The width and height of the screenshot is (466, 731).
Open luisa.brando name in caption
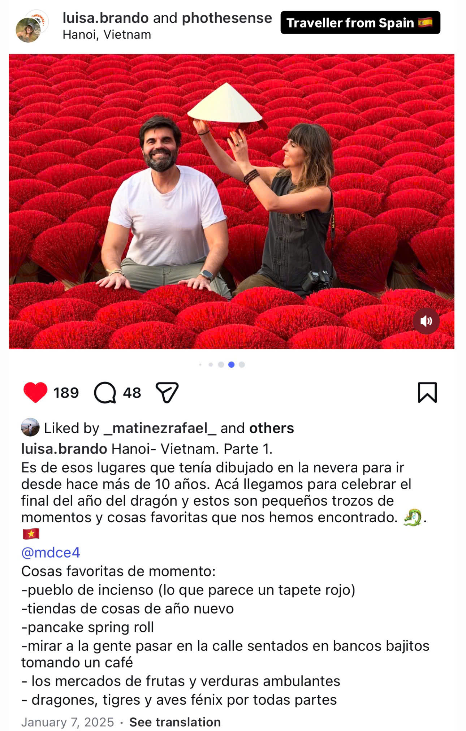64,449
